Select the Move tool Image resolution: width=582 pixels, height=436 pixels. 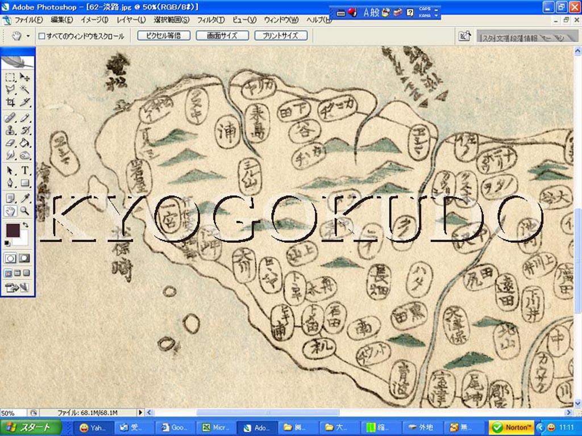[x=24, y=77]
